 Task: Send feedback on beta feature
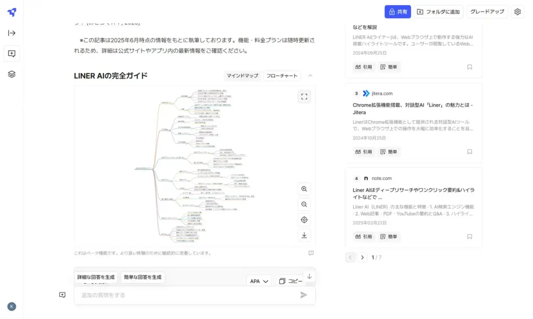click(x=311, y=253)
